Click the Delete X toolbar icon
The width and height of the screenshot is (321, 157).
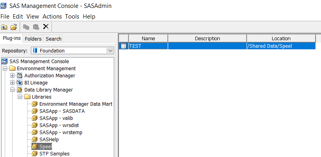(46, 27)
